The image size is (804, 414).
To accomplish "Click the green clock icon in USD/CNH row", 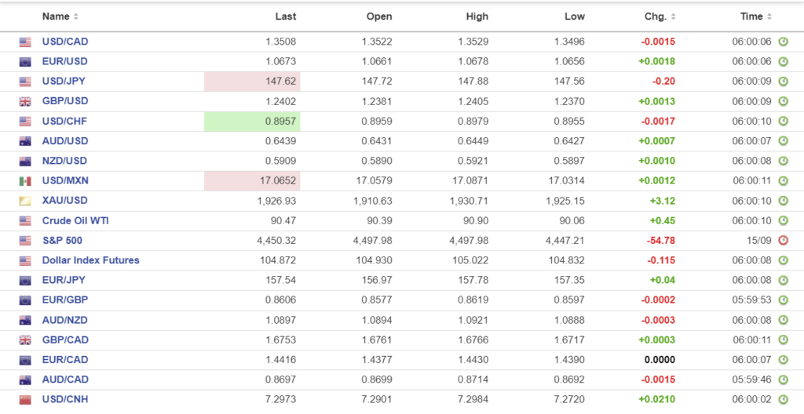I will (783, 400).
